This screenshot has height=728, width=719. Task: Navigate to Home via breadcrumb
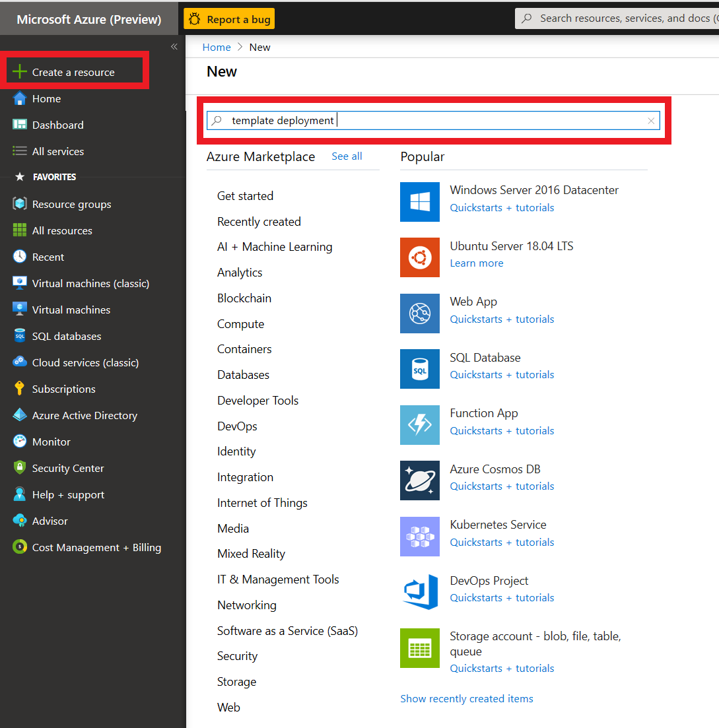point(217,47)
